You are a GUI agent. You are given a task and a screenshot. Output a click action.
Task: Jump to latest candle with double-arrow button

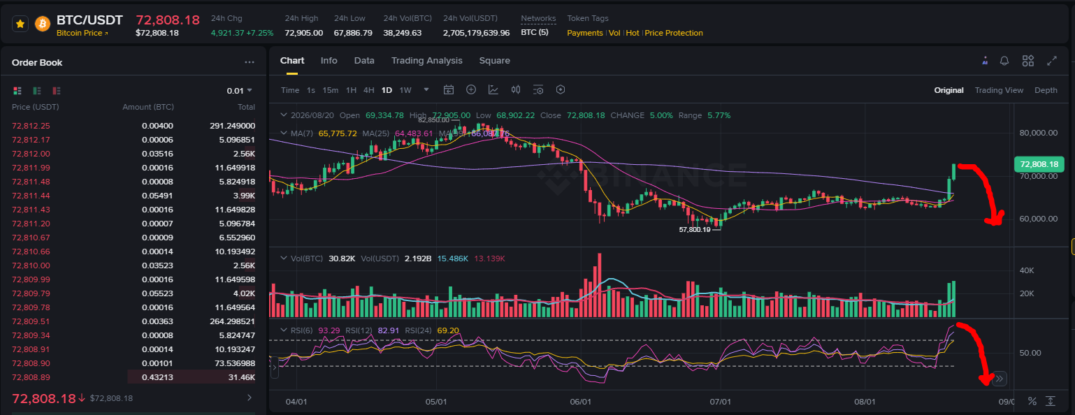pos(1000,379)
